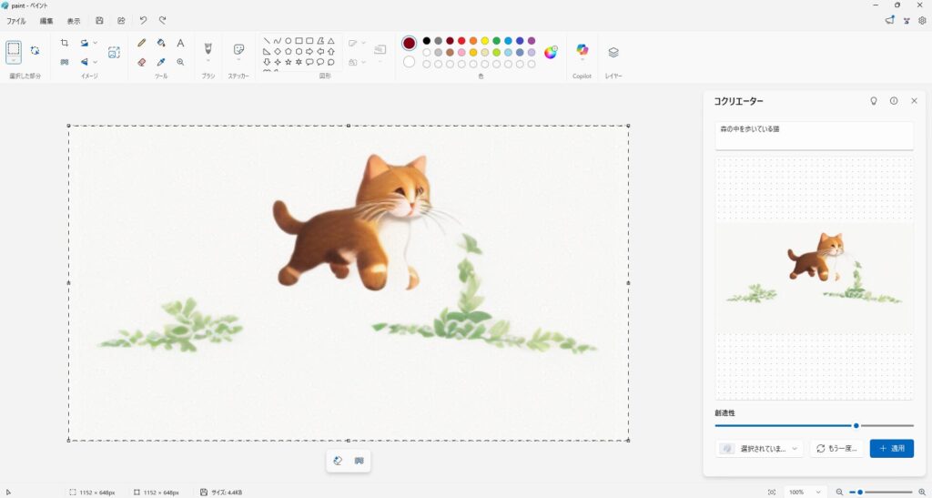932x498 pixels.
Task: Select the Text tool
Action: 180,43
